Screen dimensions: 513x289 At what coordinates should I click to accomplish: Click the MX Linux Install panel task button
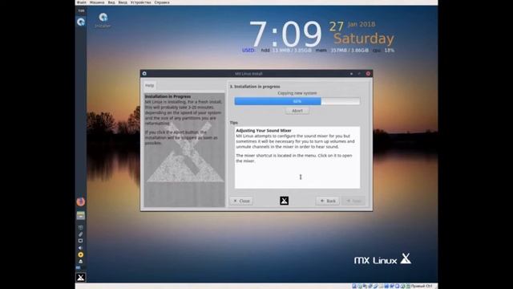tap(81, 22)
